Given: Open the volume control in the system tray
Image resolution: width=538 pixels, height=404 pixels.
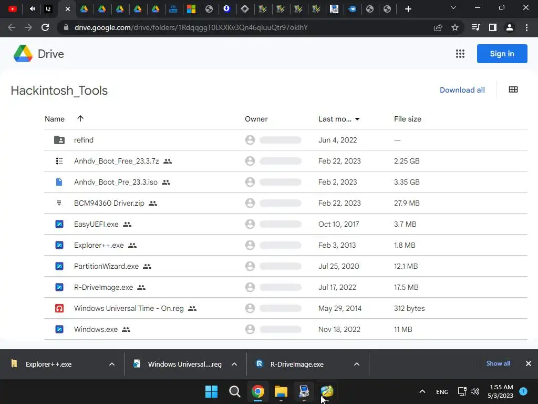Looking at the screenshot, I should (x=475, y=391).
